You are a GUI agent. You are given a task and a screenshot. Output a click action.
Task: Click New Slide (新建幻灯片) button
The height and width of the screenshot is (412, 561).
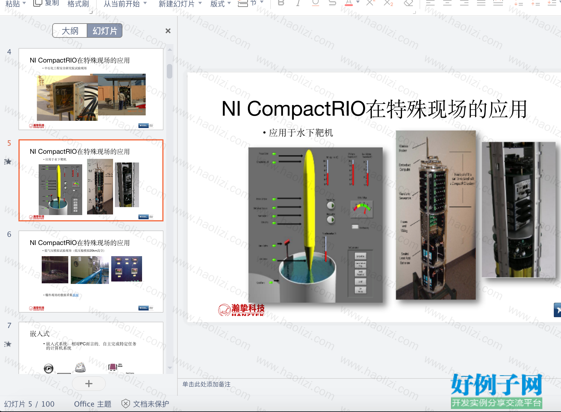point(177,4)
